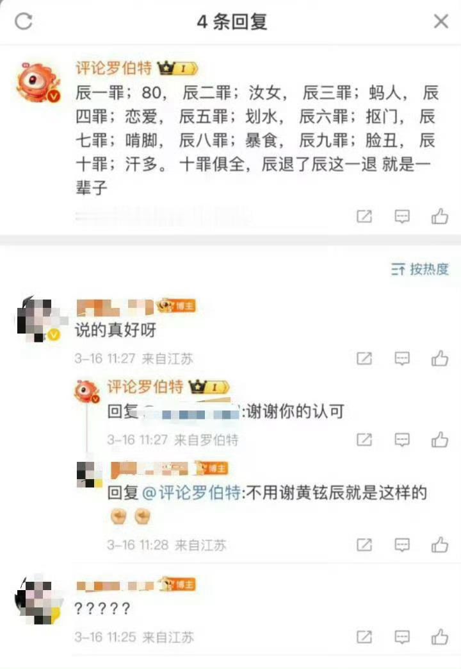Repost the 谢谢你的认可 reply
The image size is (461, 669).
364,439
